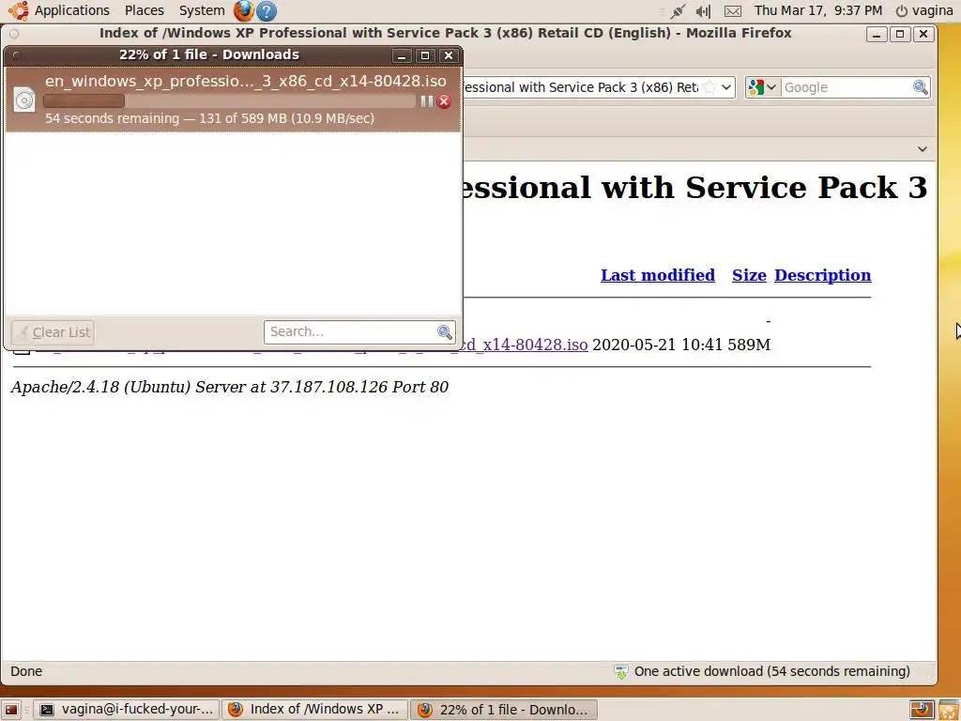Launch Firefox from top panel icon

click(243, 10)
